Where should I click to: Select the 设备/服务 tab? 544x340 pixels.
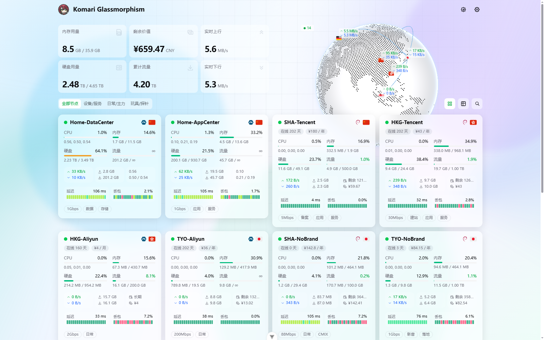point(92,104)
